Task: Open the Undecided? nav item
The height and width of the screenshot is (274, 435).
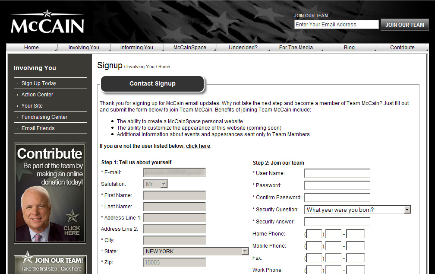Action: pyautogui.click(x=243, y=48)
